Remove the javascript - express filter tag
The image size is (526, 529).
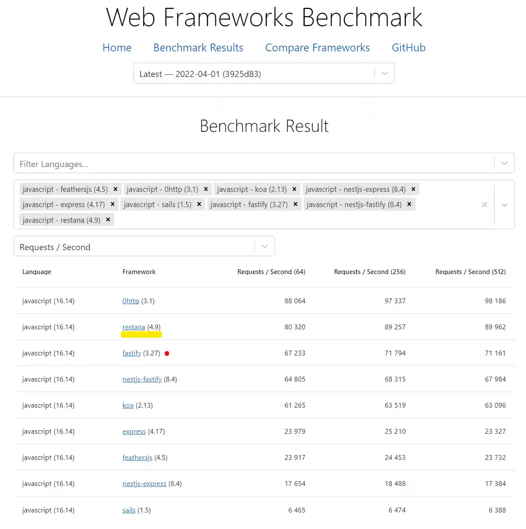click(112, 204)
